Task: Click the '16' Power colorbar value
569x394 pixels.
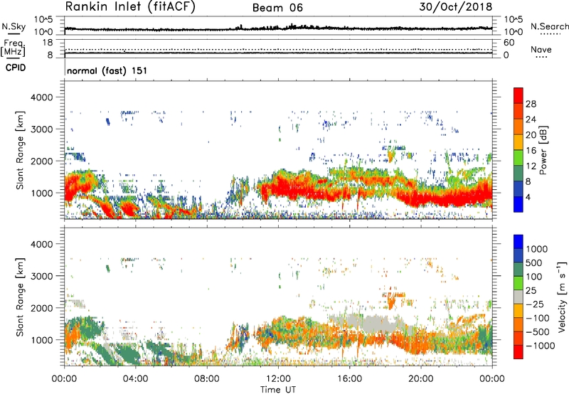Action: tap(531, 151)
